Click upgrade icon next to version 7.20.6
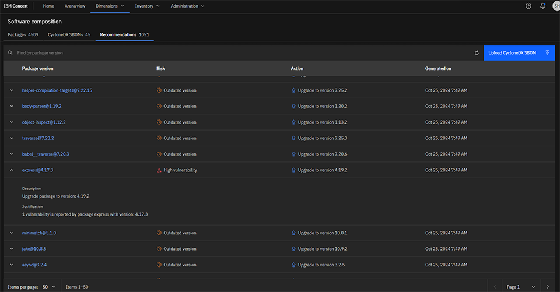The height and width of the screenshot is (292, 560). (293, 154)
